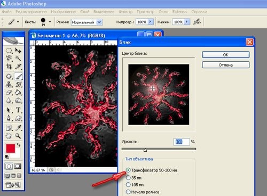
Task: Click document zoom field 66,67 %
Action: pyautogui.click(x=38, y=170)
